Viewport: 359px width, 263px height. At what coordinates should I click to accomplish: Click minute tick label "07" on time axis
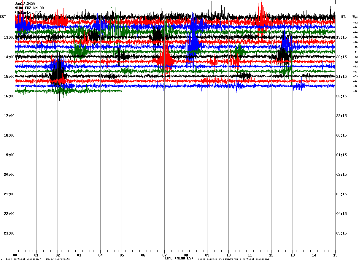coord(164,255)
